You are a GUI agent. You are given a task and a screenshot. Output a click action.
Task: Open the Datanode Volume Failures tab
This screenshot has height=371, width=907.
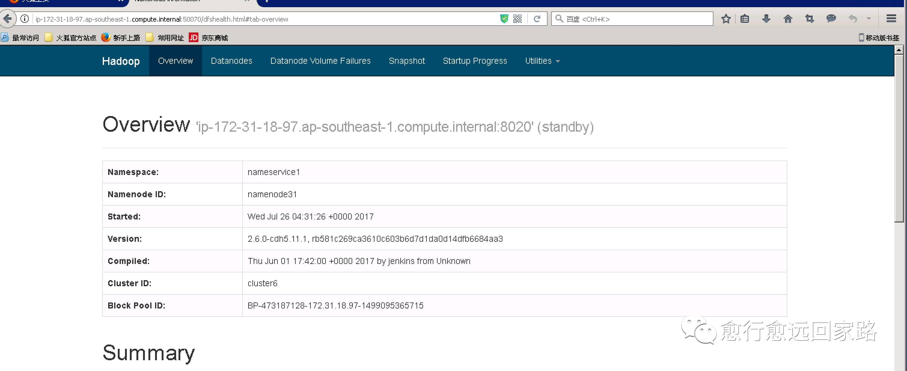tap(320, 61)
